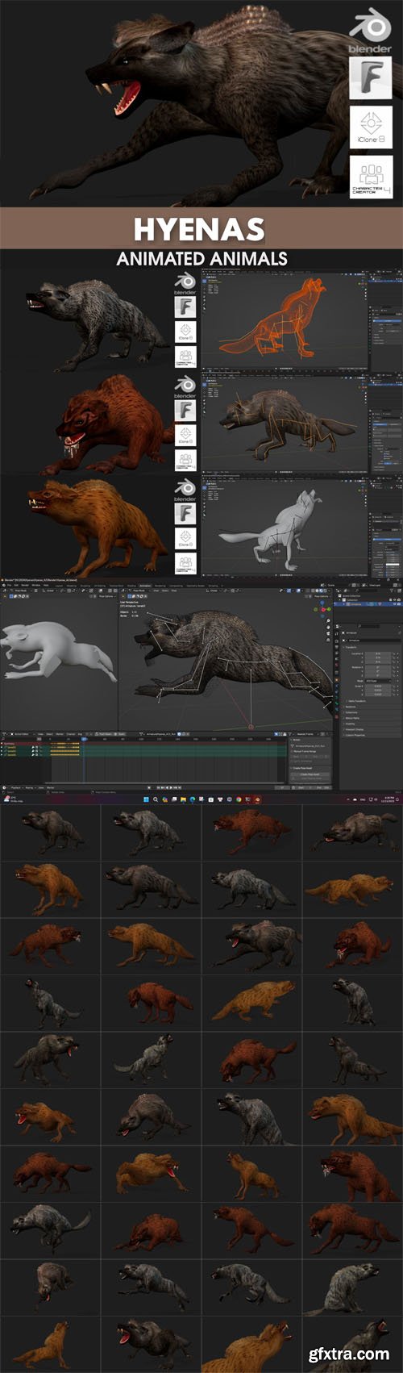This screenshot has width=403, height=1373.
Task: Click the taskbar clock and date
Action: [388, 799]
